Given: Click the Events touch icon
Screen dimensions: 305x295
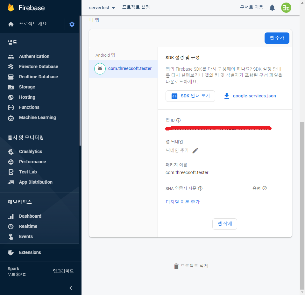Looking at the screenshot, I should click(x=11, y=237).
